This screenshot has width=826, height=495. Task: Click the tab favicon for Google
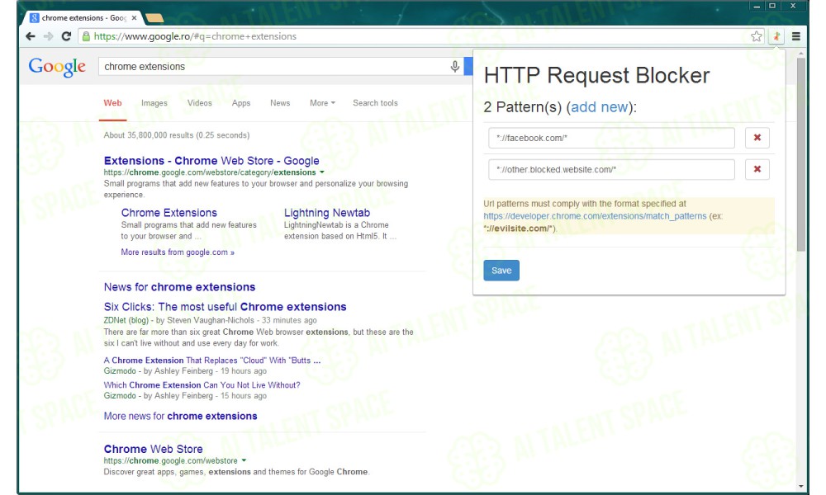(35, 18)
